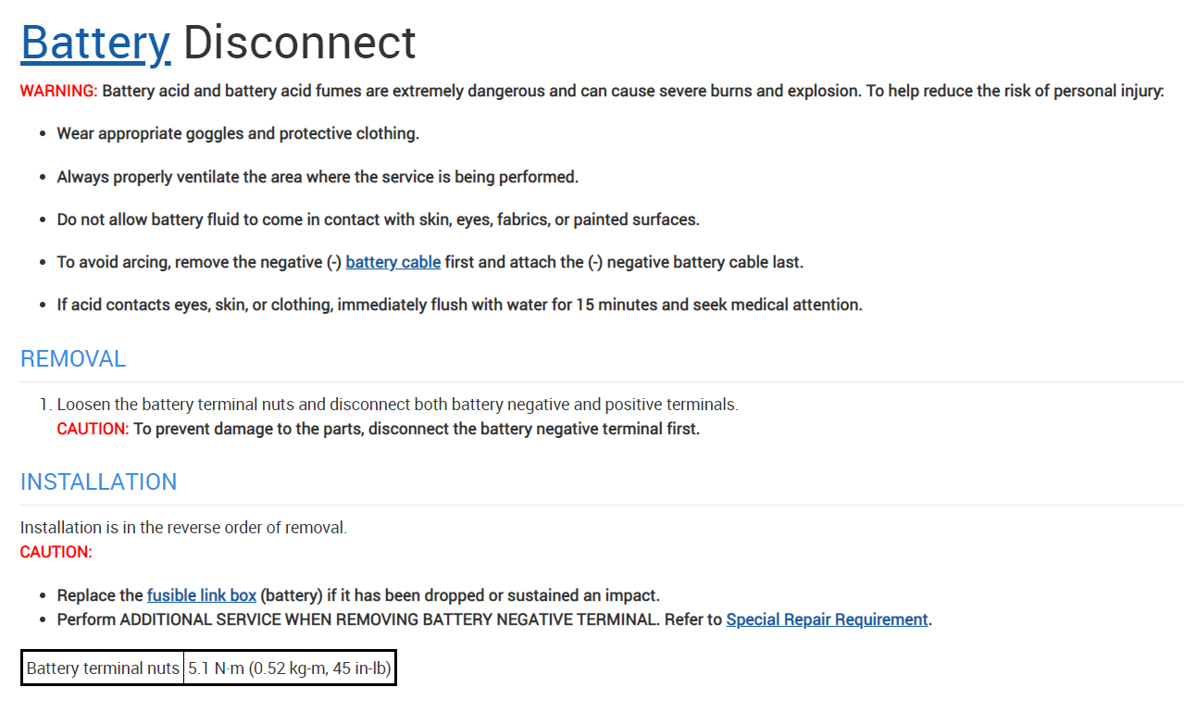
Task: Follow the "battery cable" hyperlink
Action: 393,262
